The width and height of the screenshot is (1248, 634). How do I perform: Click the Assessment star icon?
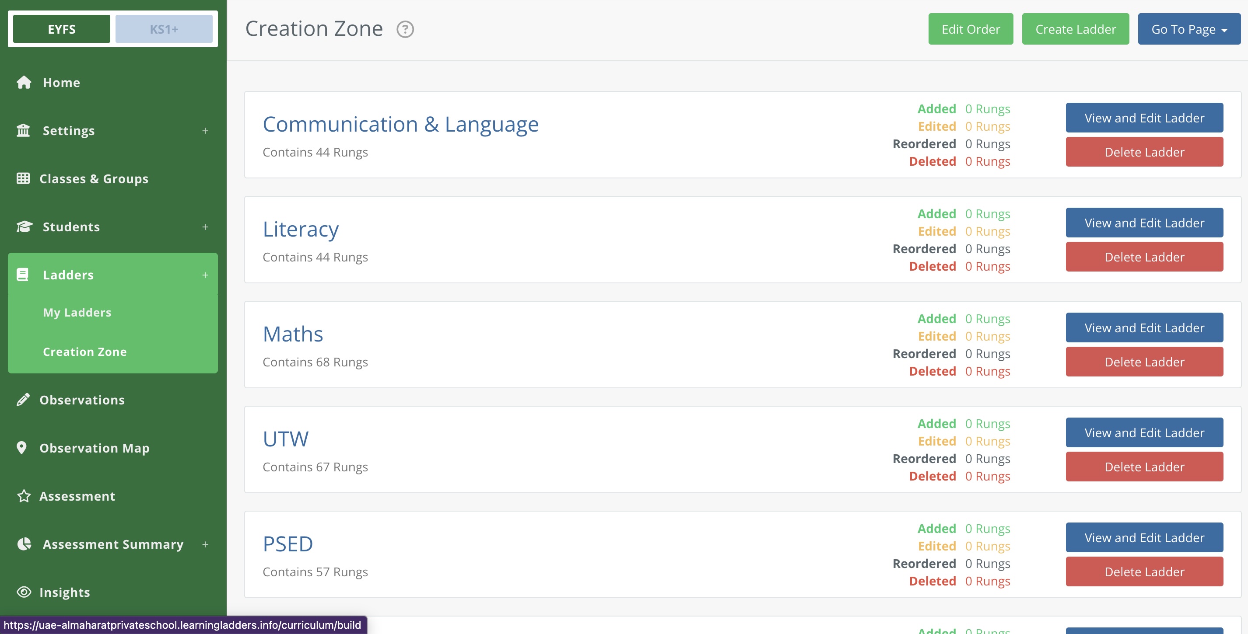[24, 496]
